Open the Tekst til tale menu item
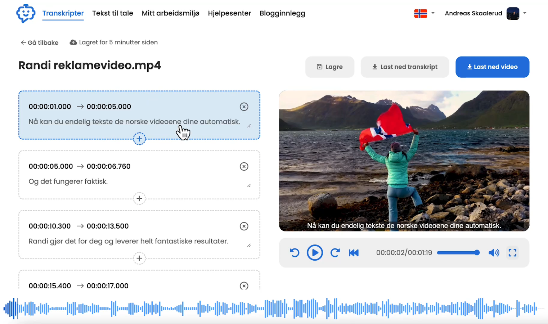The image size is (548, 324). pyautogui.click(x=112, y=13)
